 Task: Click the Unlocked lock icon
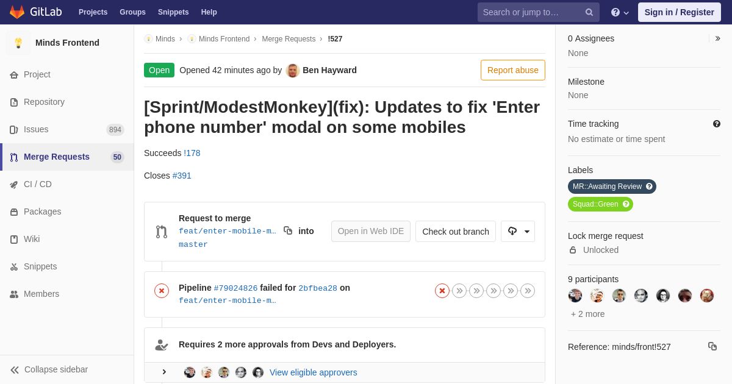pyautogui.click(x=573, y=250)
